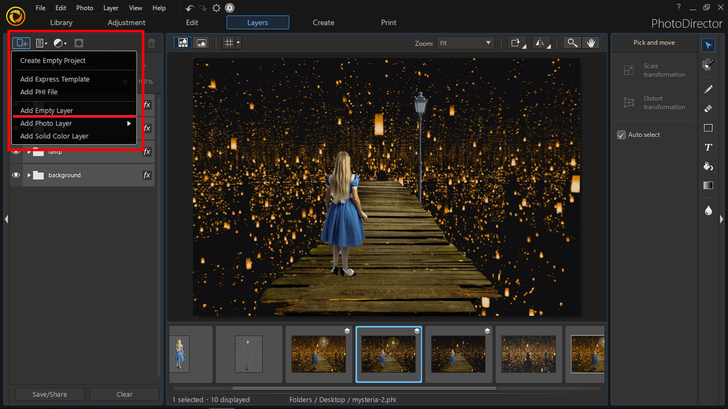The width and height of the screenshot is (728, 409).
Task: Toggle the grid lines icon
Action: pyautogui.click(x=229, y=43)
